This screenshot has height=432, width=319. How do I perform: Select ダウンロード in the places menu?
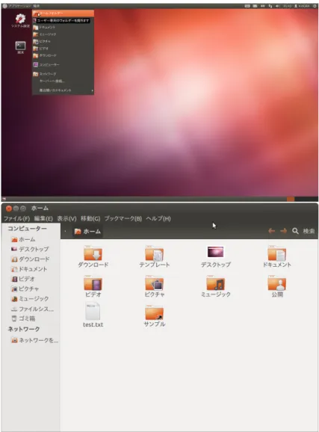(63, 55)
